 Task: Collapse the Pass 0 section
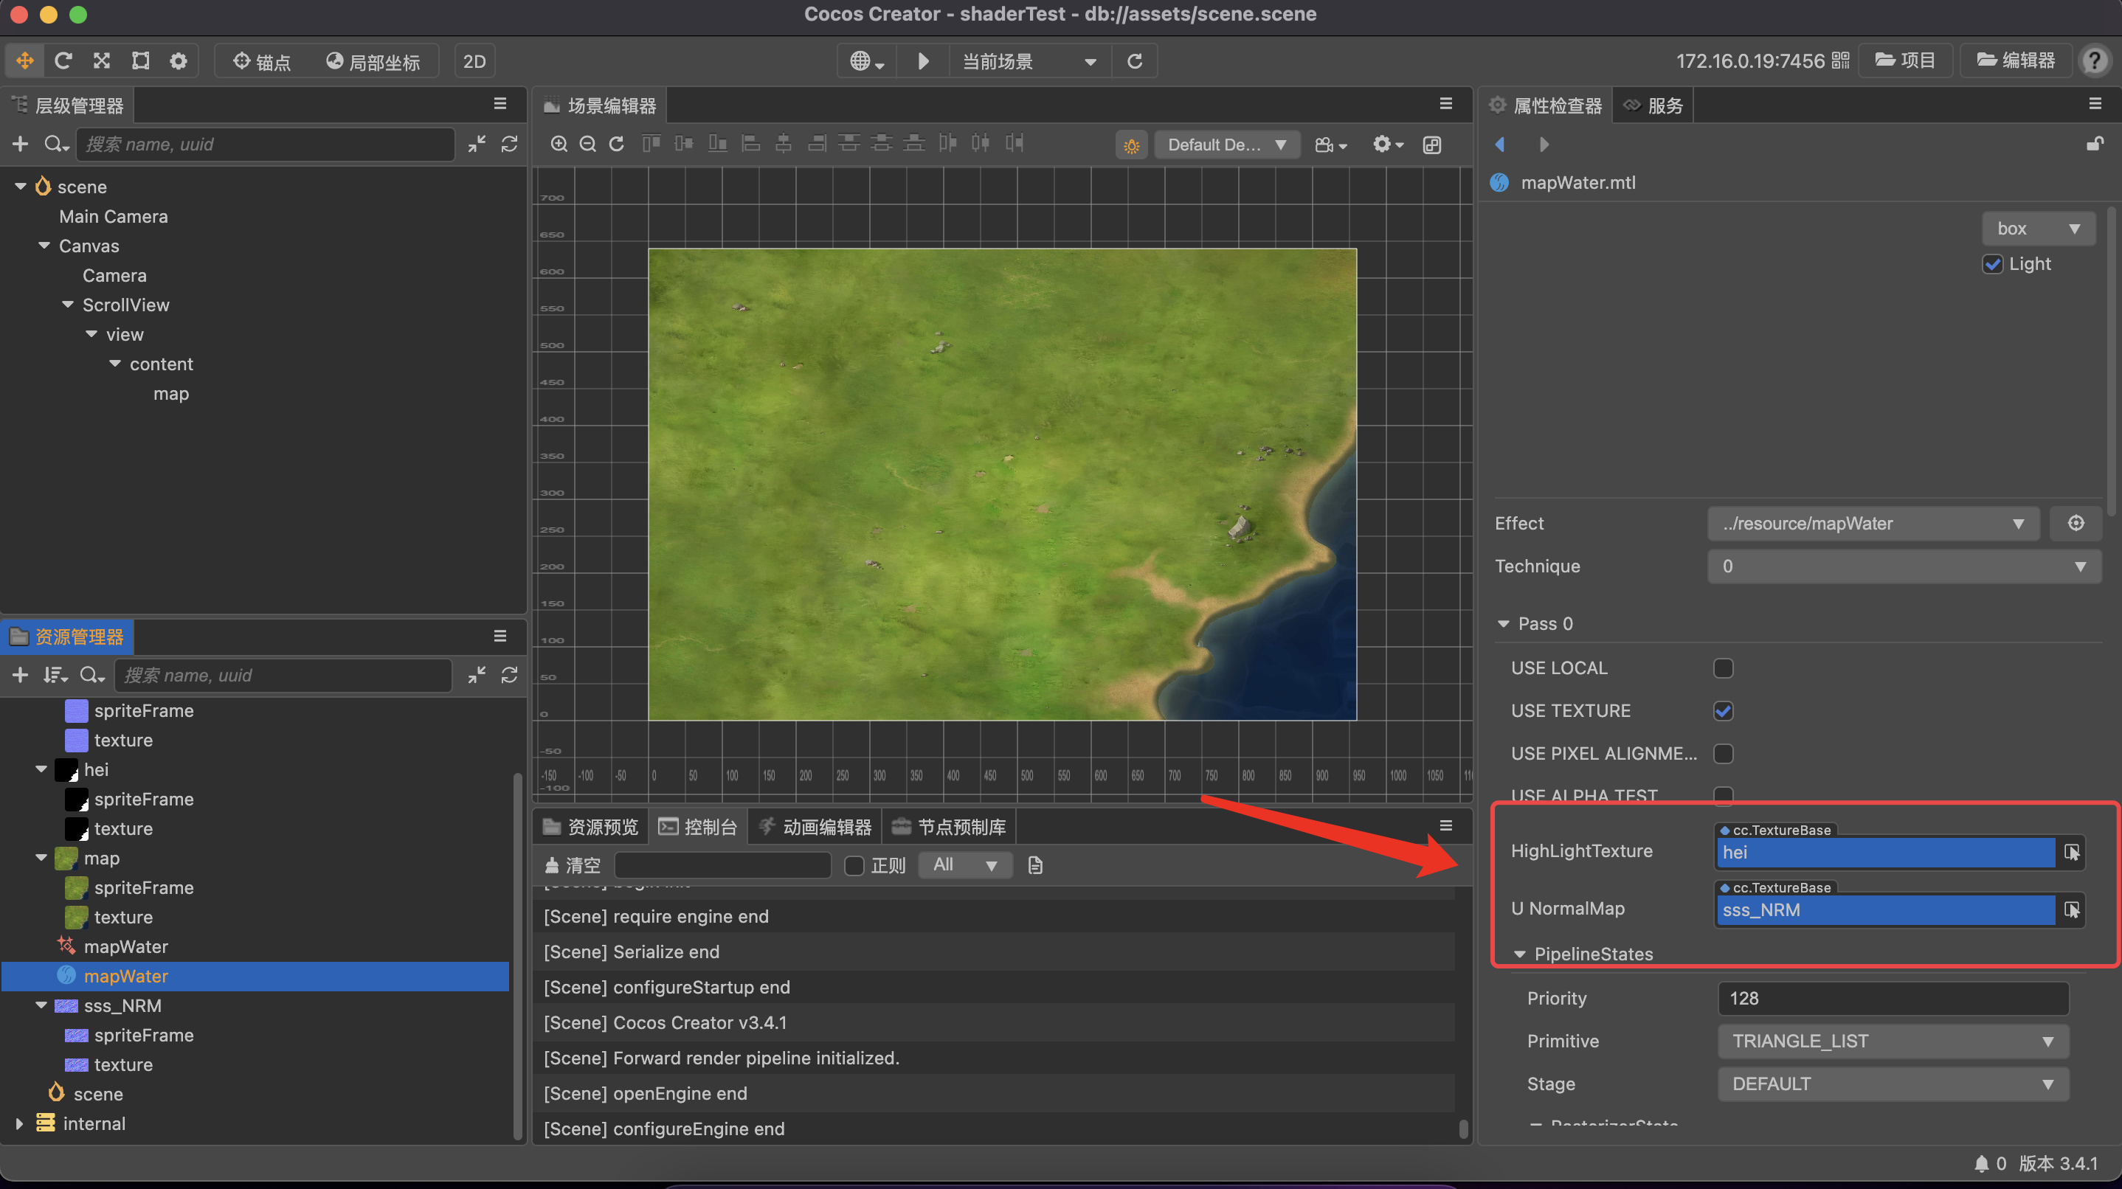coord(1504,623)
